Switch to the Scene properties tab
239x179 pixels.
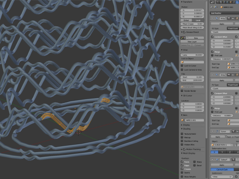click(224, 2)
